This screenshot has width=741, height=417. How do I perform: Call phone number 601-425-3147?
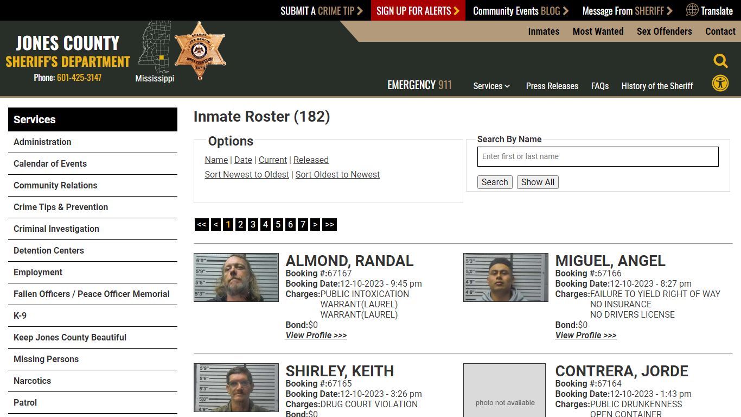click(79, 78)
